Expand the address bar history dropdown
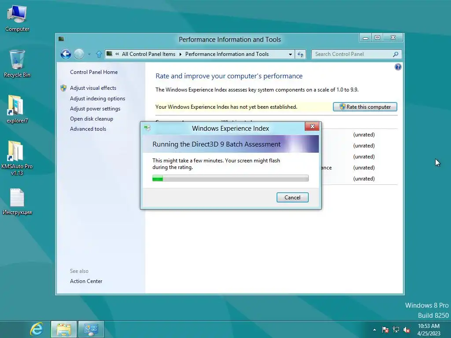 pyautogui.click(x=290, y=54)
